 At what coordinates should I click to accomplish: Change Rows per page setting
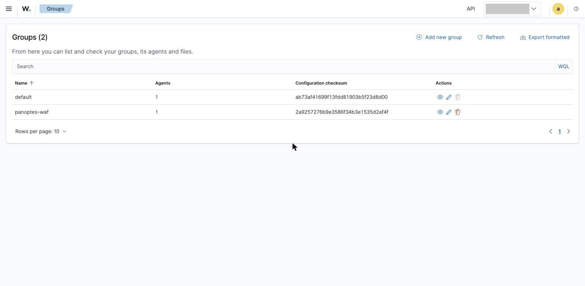(x=41, y=131)
